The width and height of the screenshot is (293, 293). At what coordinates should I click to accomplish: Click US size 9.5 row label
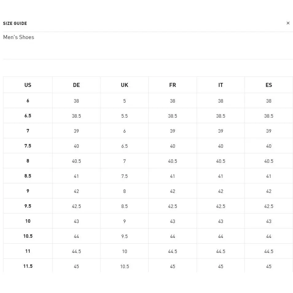click(x=28, y=206)
